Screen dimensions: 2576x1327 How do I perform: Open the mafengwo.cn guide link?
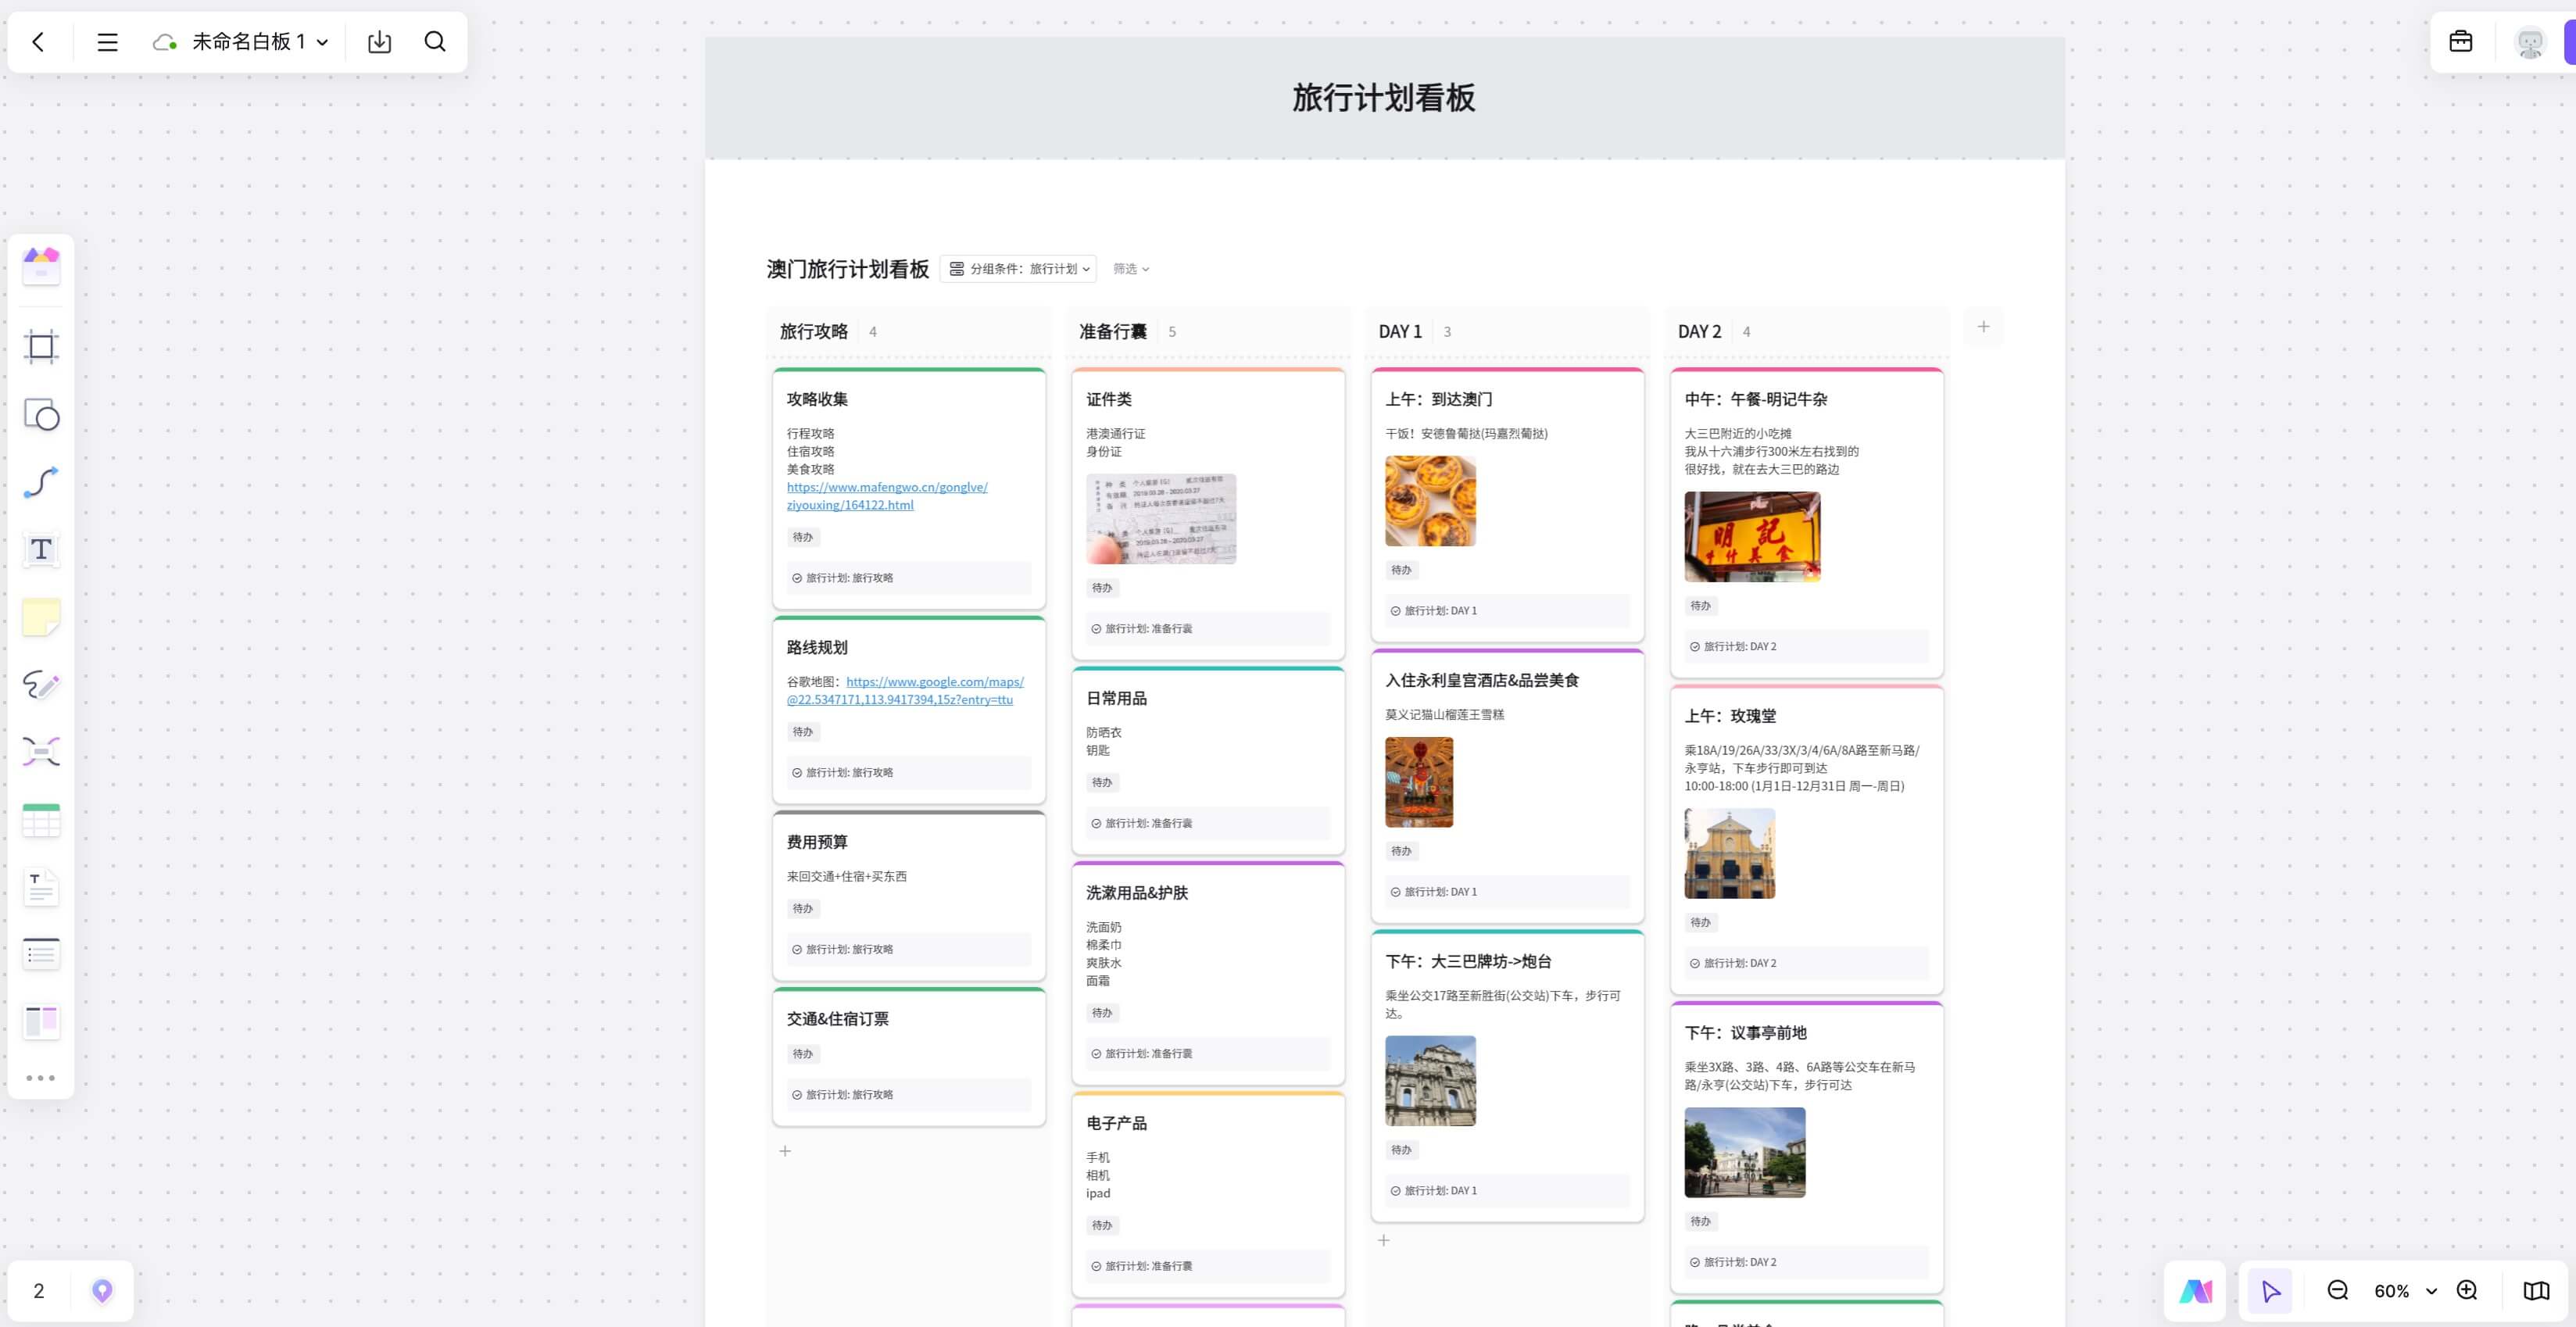click(x=887, y=496)
